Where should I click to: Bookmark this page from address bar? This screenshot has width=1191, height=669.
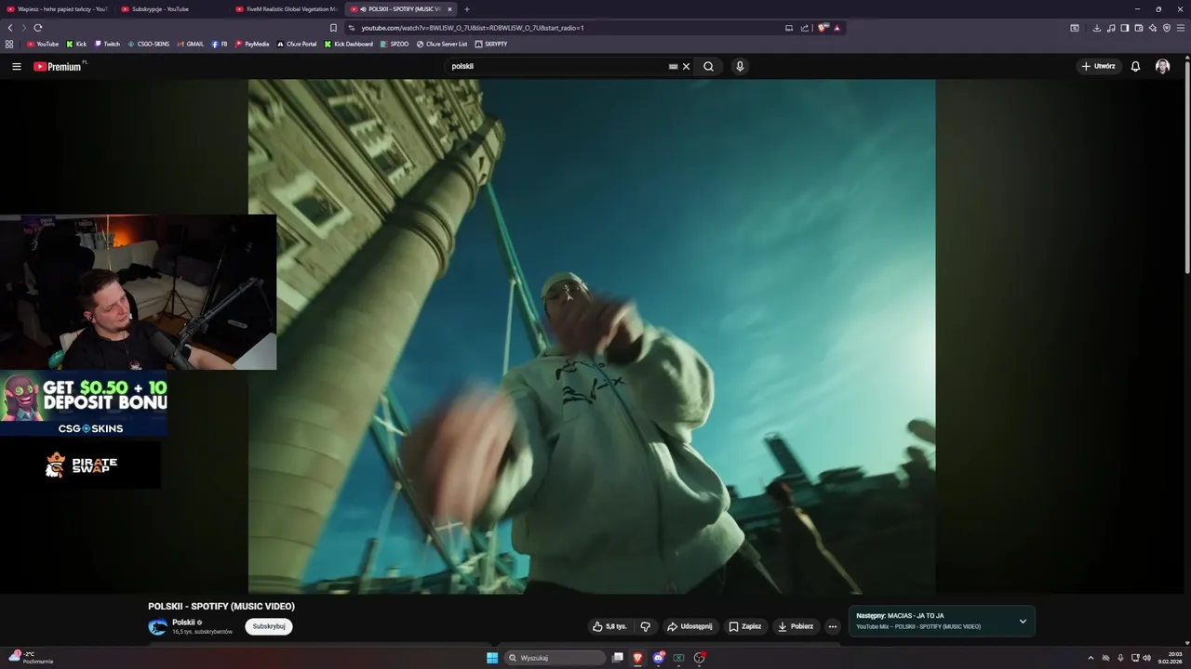coord(333,28)
